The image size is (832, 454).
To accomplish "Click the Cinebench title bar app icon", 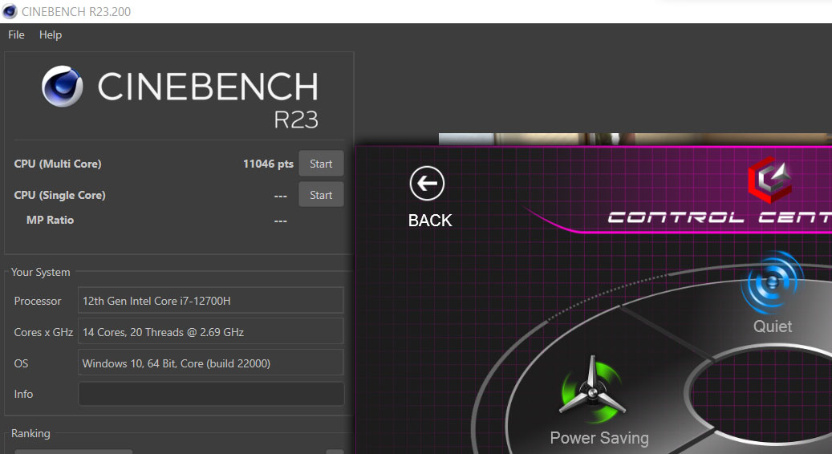I will [x=10, y=11].
